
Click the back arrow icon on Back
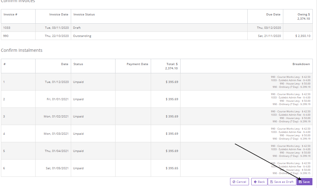255,182
